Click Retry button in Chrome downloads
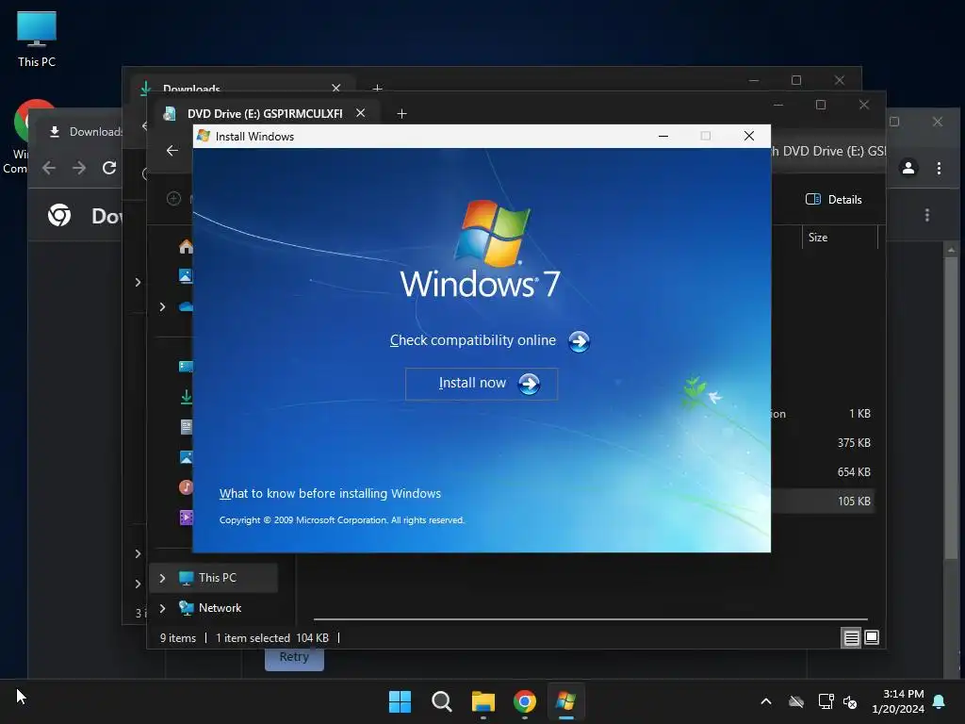 coord(294,657)
